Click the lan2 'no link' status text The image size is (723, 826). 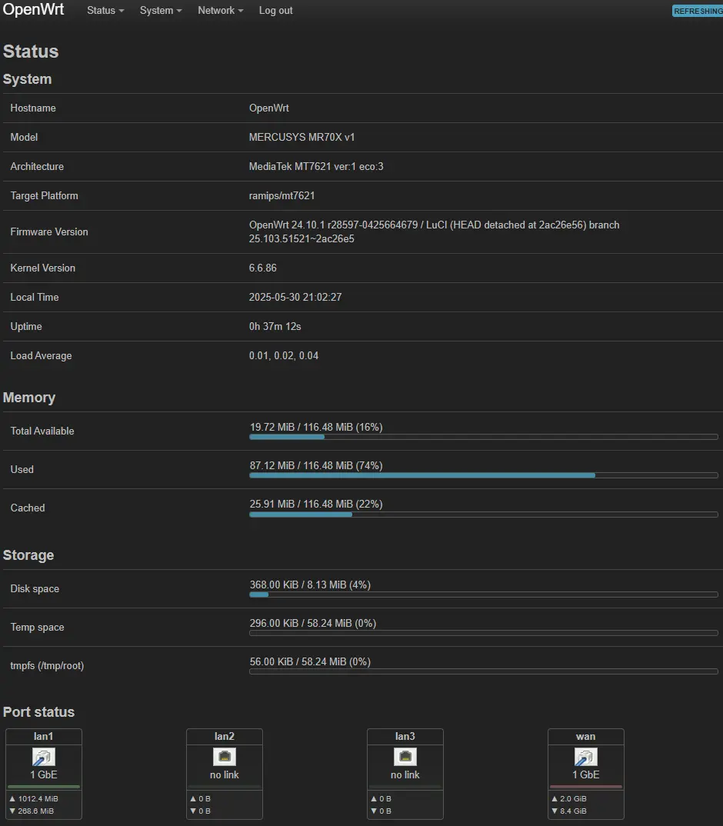225,775
